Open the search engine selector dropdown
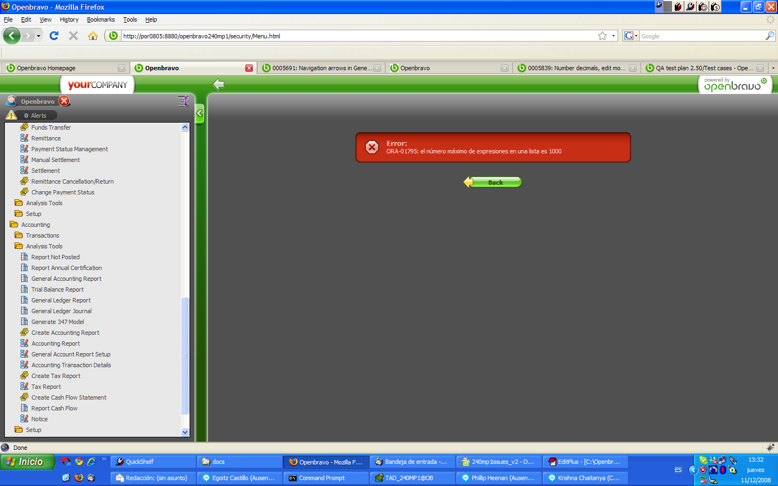This screenshot has height=486, width=778. click(x=631, y=36)
